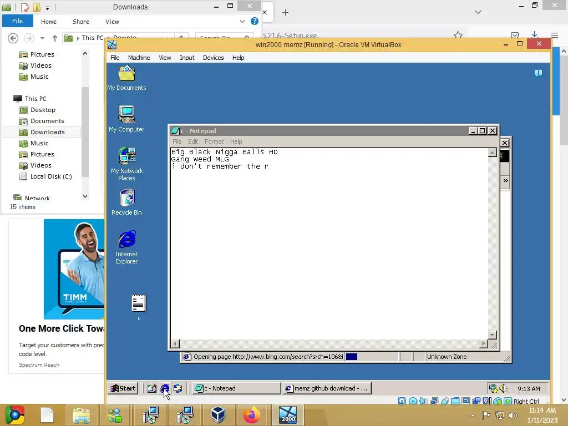Screen dimensions: 568x426
Task: Click host volume speaker tray icon
Action: click(x=513, y=415)
